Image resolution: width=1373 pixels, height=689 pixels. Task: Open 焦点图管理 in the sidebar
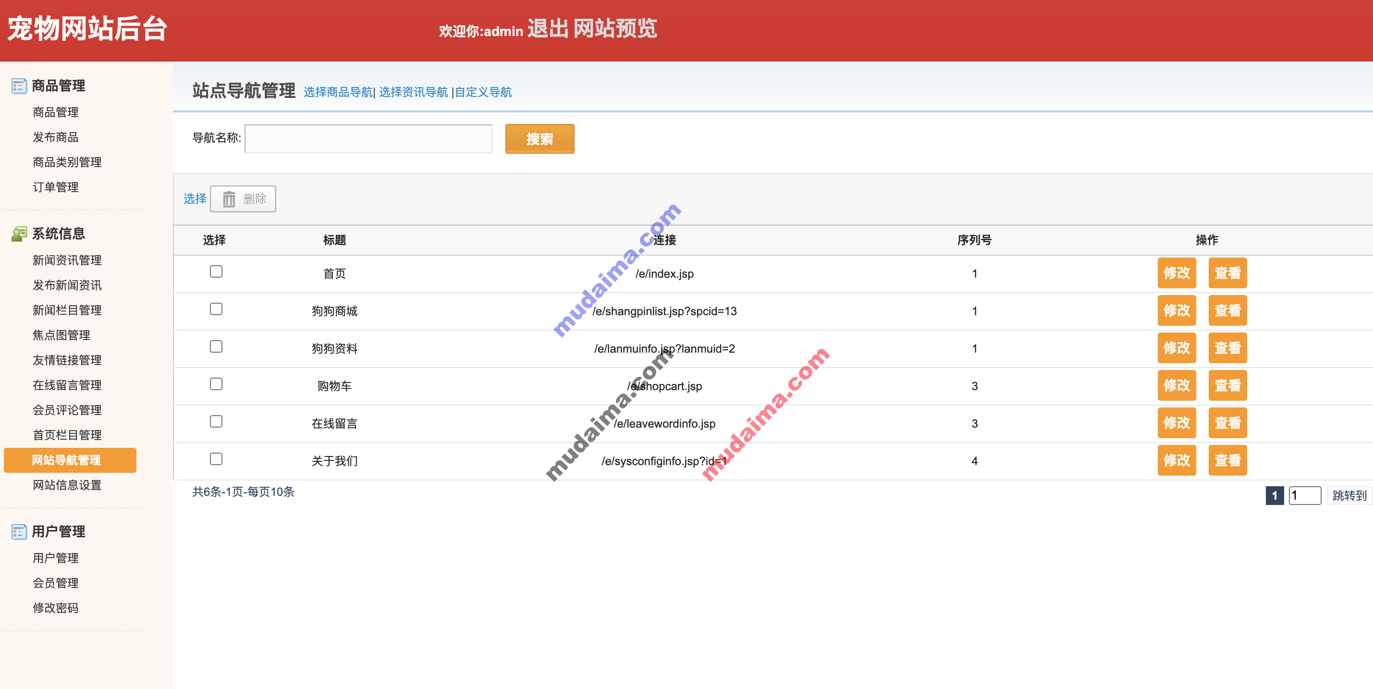pos(61,335)
